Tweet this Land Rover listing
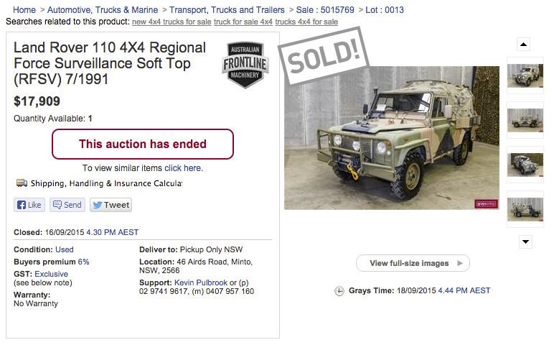 tap(111, 205)
